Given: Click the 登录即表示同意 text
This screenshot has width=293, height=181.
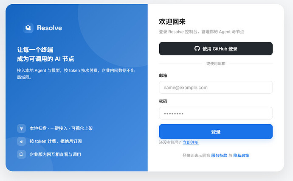Looking at the screenshot, I should [x=196, y=156].
